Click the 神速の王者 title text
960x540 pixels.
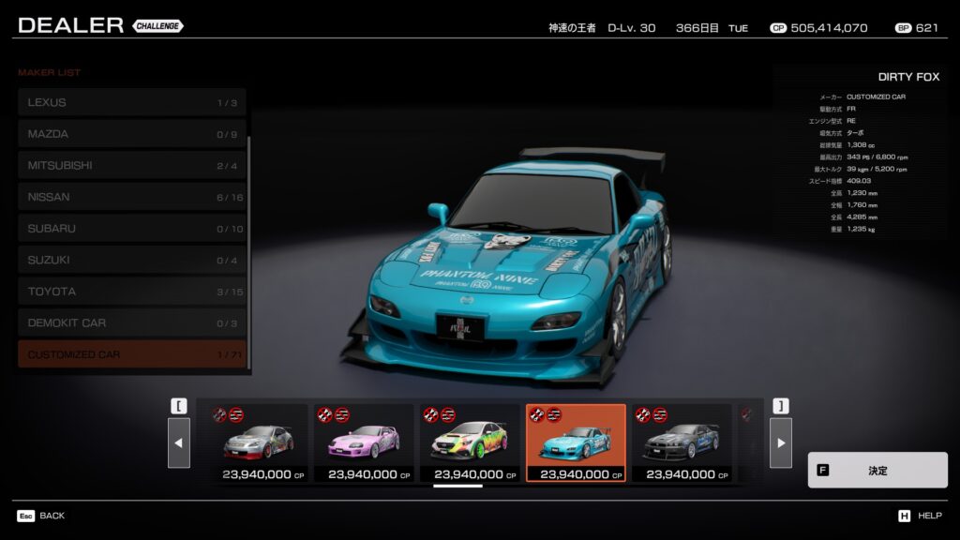tap(572, 28)
